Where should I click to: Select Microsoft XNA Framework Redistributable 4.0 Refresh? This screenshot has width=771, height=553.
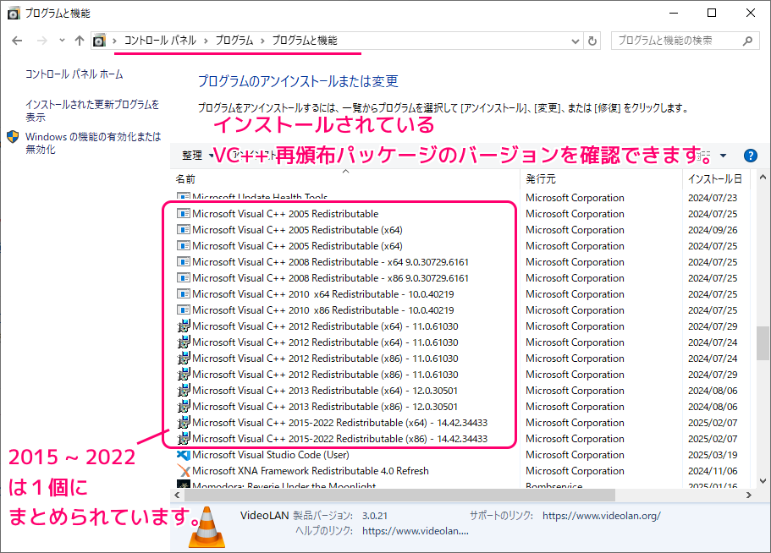click(x=311, y=471)
